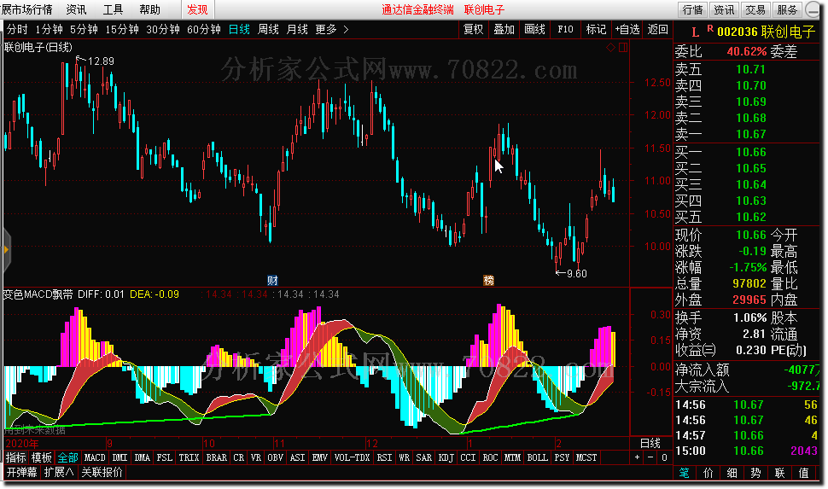
Task: Choose the RSI indicator
Action: point(384,457)
